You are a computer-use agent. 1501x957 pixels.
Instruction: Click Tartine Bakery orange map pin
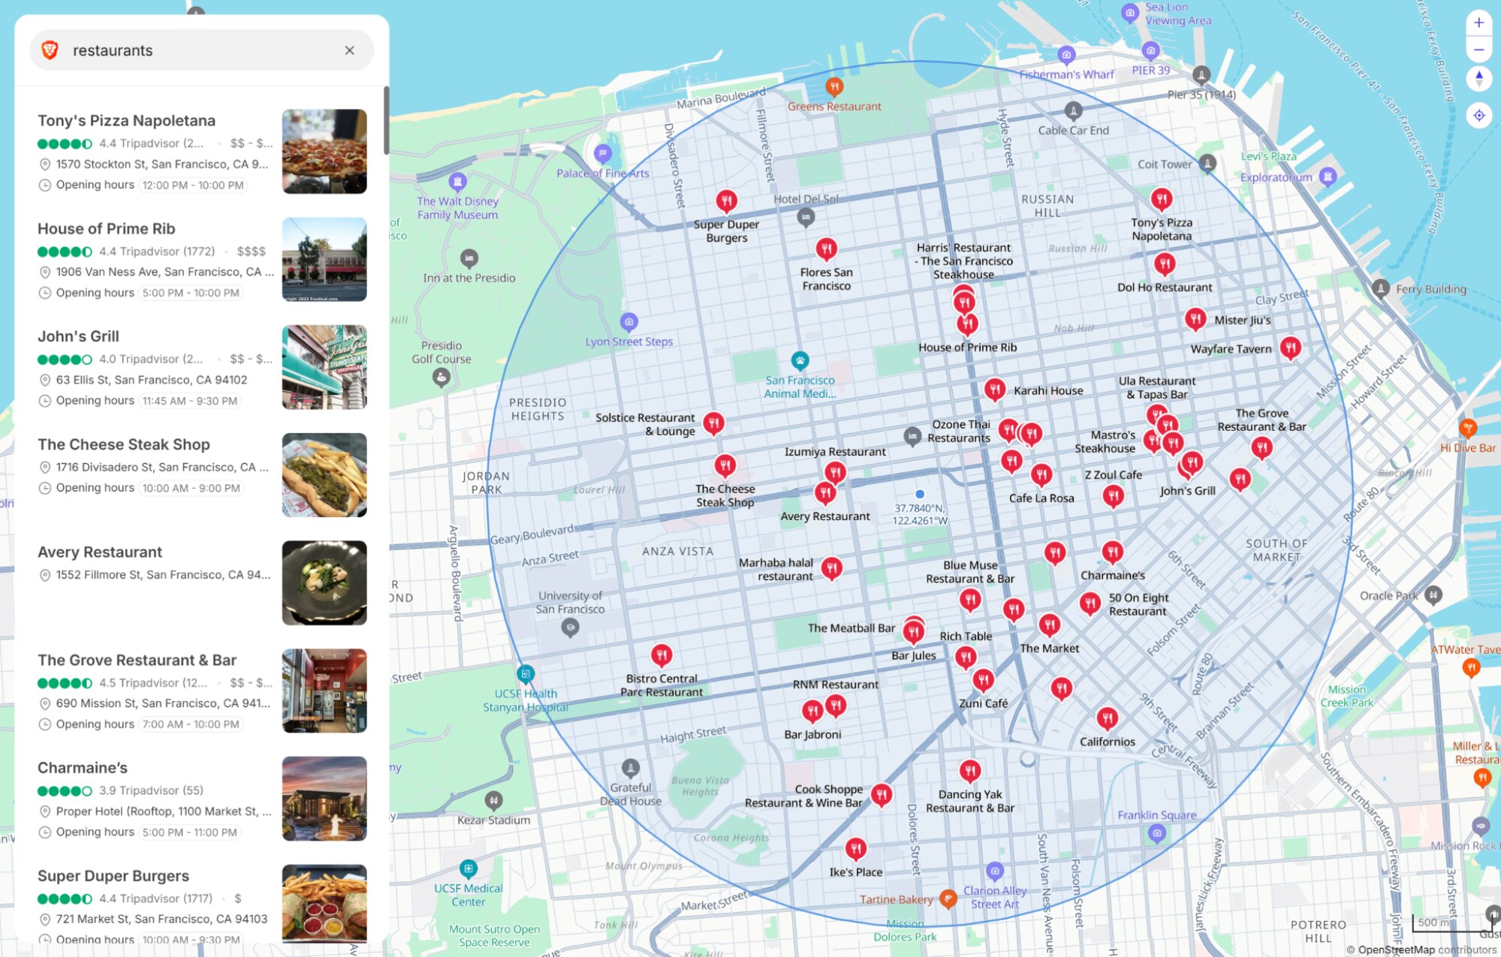(x=948, y=898)
